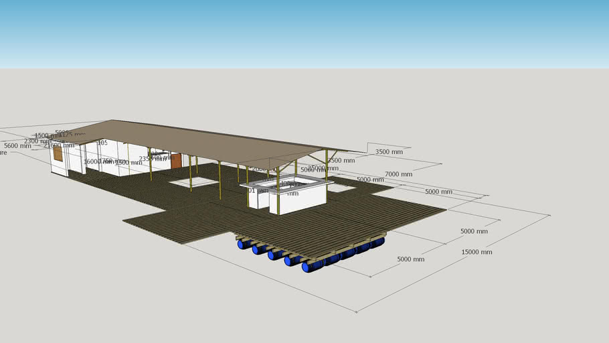Screen dimensions: 609x343
Task: Select the 2300 mm dimension label
Action: tap(37, 141)
